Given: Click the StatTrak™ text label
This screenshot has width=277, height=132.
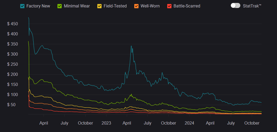Looking at the screenshot, I should click(252, 6).
